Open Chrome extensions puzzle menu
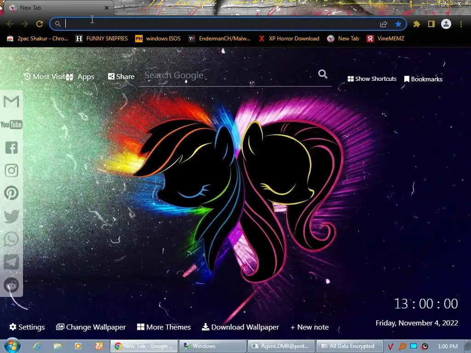This screenshot has height=353, width=471. pos(417,24)
